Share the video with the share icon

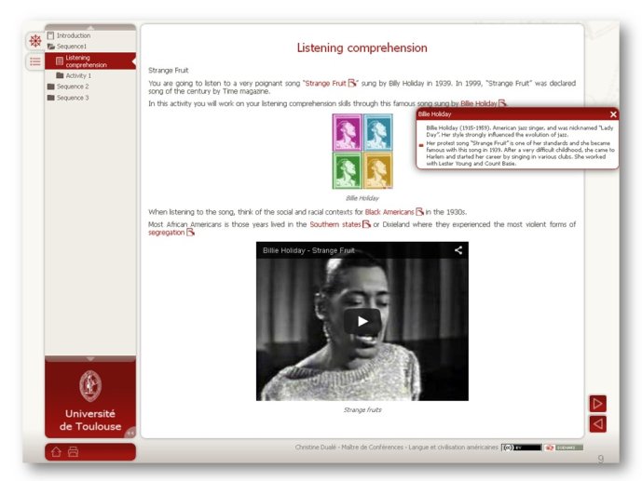[458, 250]
